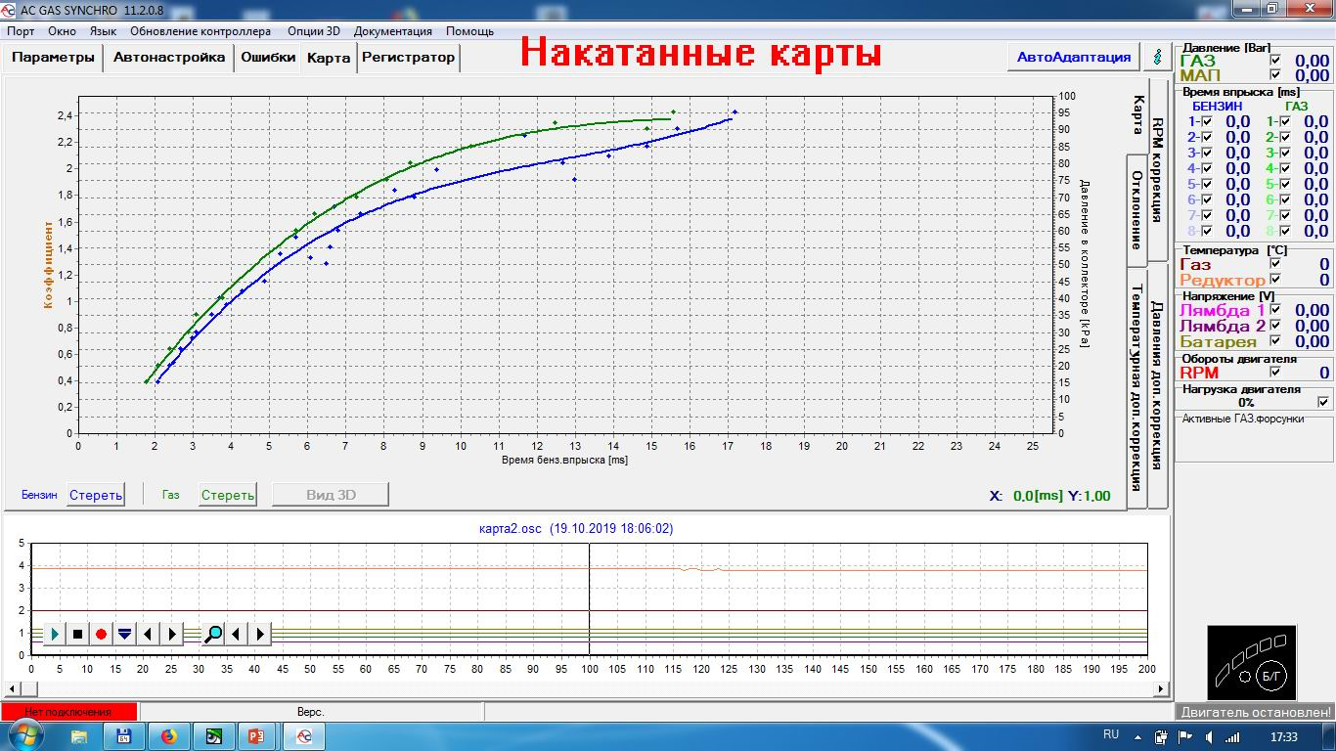This screenshot has height=751, width=1336.
Task: Open the Окно menu
Action: pyautogui.click(x=62, y=31)
